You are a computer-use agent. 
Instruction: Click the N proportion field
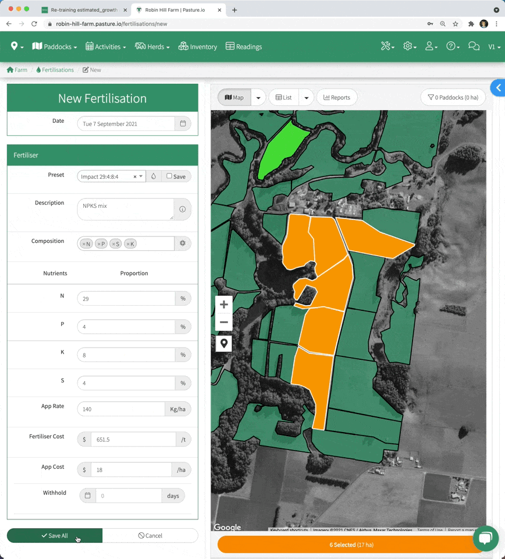[x=126, y=299]
